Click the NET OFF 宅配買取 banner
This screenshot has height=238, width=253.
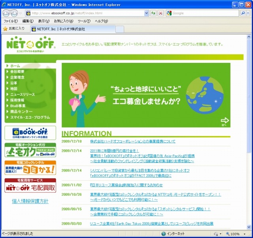click(30, 185)
